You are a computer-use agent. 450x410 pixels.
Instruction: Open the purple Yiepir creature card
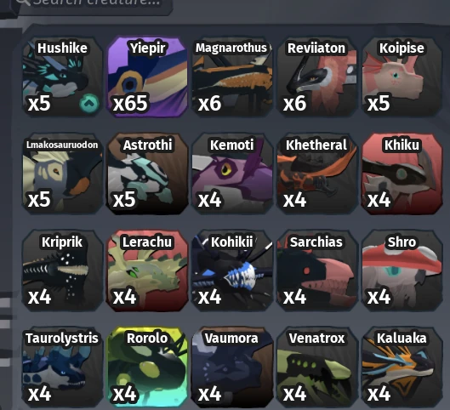147,77
